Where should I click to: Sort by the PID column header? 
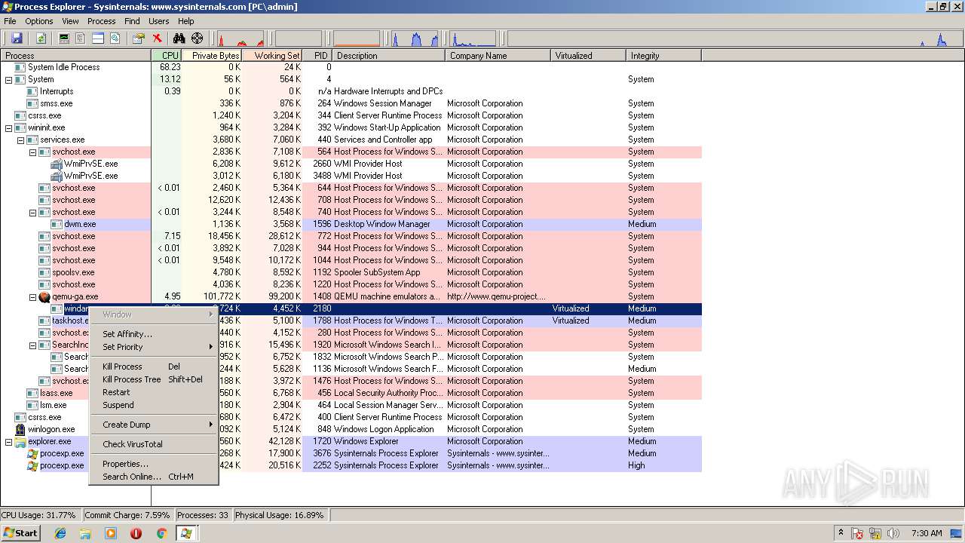click(317, 56)
